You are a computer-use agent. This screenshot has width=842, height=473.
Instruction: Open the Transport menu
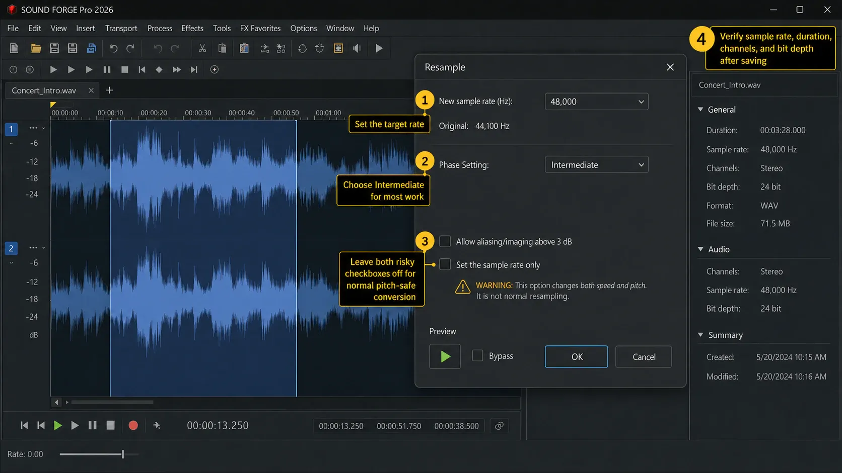(121, 28)
